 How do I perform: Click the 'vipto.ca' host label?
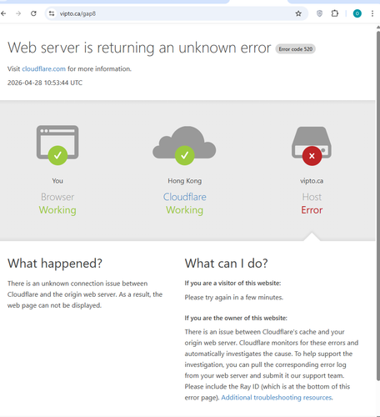312,181
